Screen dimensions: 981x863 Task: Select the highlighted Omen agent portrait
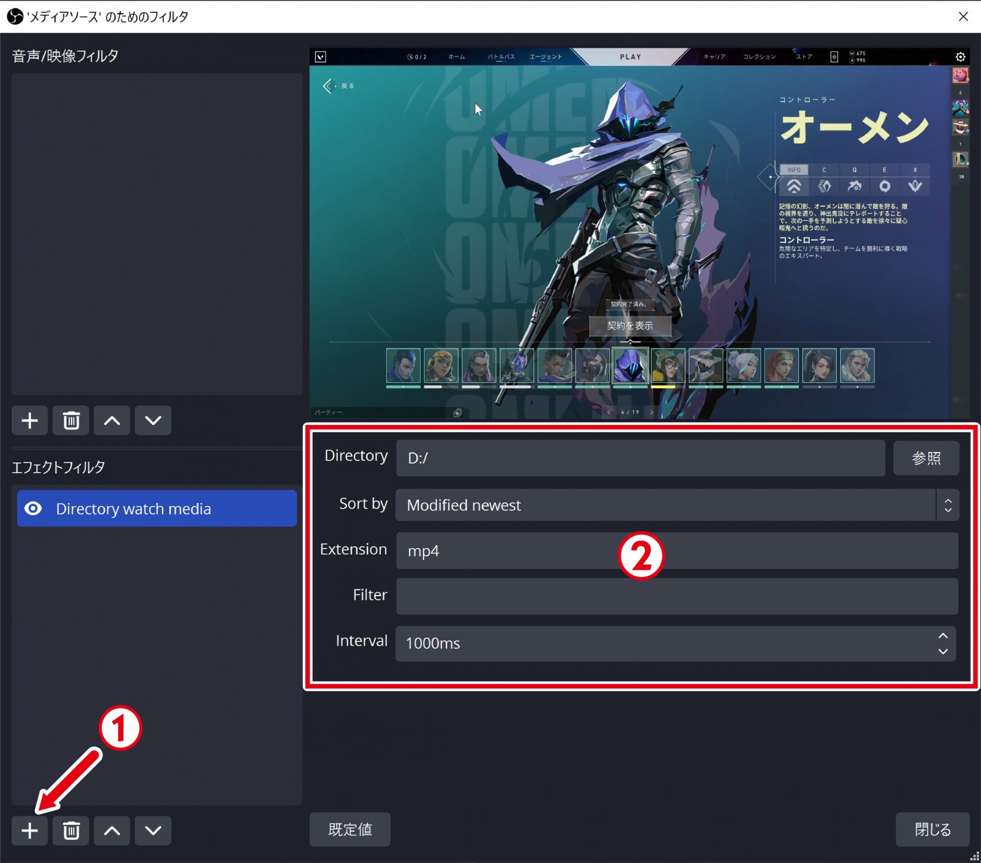630,366
